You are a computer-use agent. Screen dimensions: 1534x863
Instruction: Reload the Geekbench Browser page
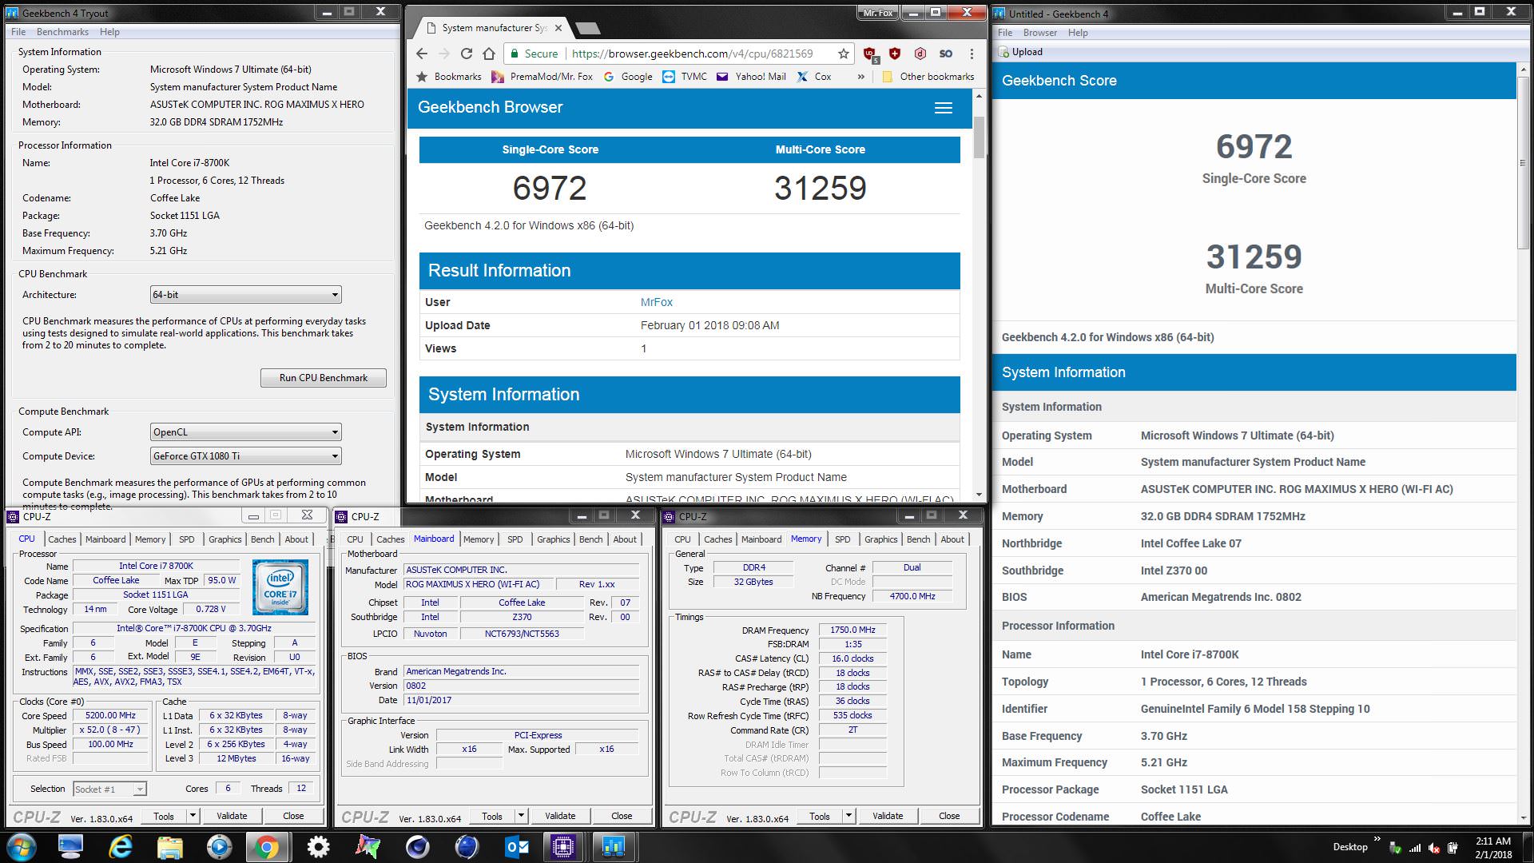(467, 54)
